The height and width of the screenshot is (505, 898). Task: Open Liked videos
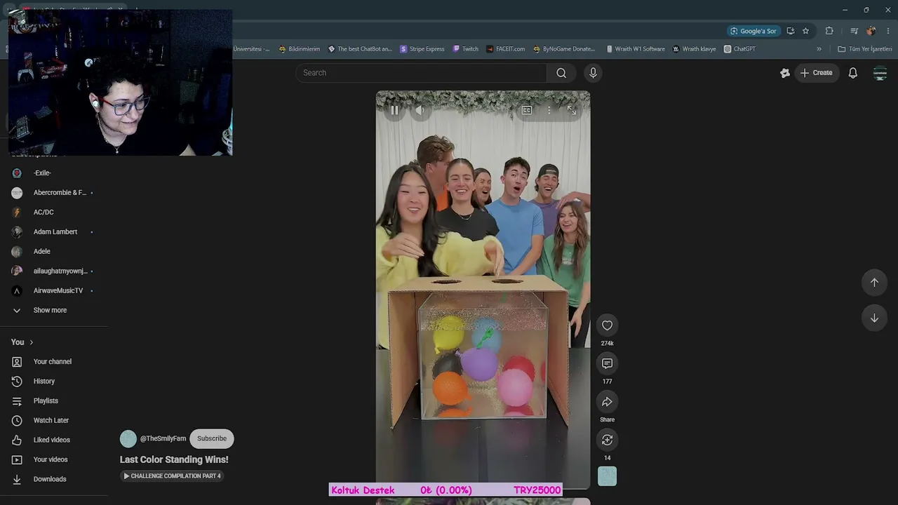[x=53, y=440]
